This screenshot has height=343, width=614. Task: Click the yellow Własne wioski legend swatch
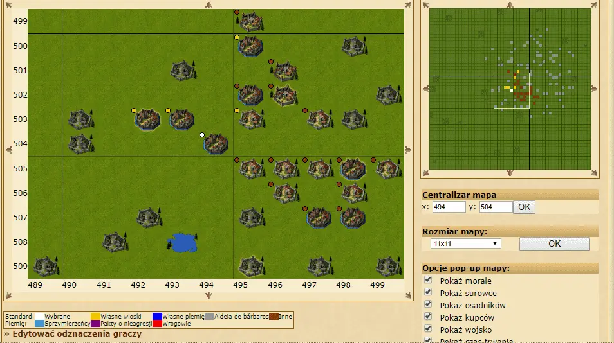click(x=95, y=317)
